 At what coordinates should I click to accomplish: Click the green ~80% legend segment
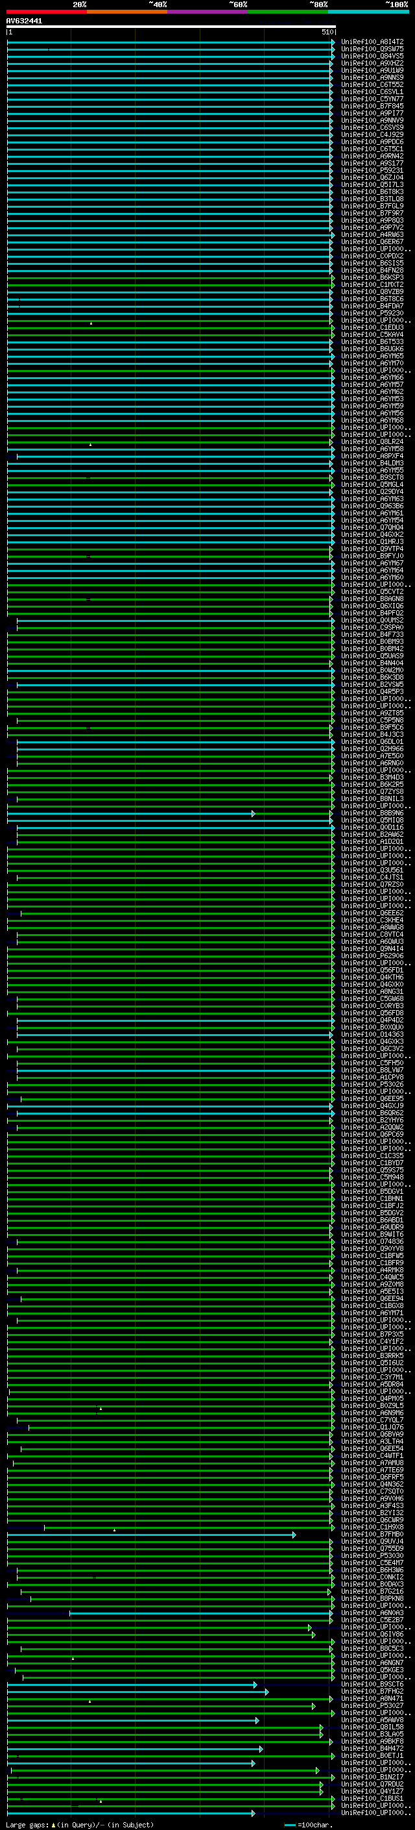click(287, 12)
